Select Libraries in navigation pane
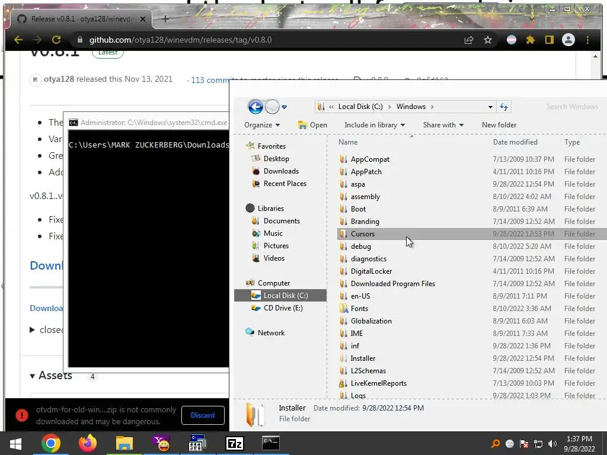 [270, 208]
